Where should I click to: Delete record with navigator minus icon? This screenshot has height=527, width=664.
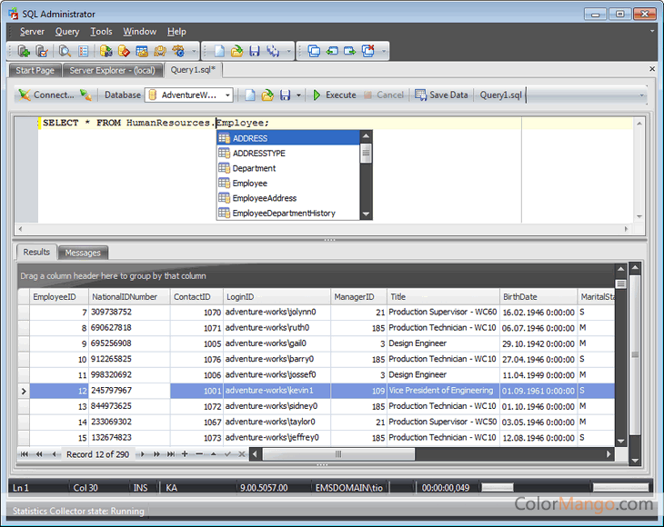[199, 454]
